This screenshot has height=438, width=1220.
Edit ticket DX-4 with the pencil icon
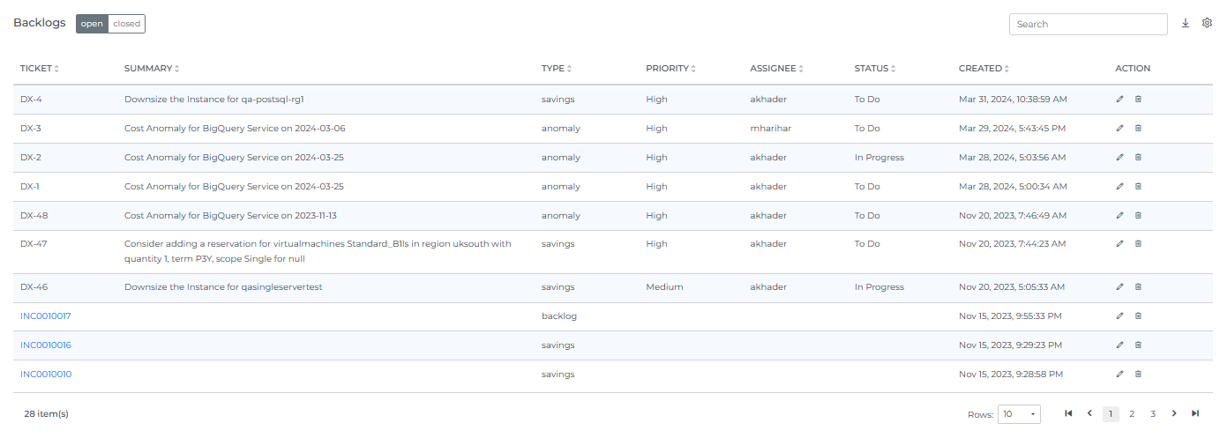pyautogui.click(x=1119, y=100)
